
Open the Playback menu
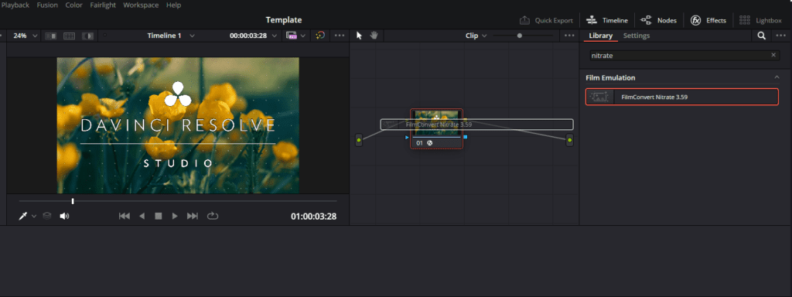[x=15, y=5]
